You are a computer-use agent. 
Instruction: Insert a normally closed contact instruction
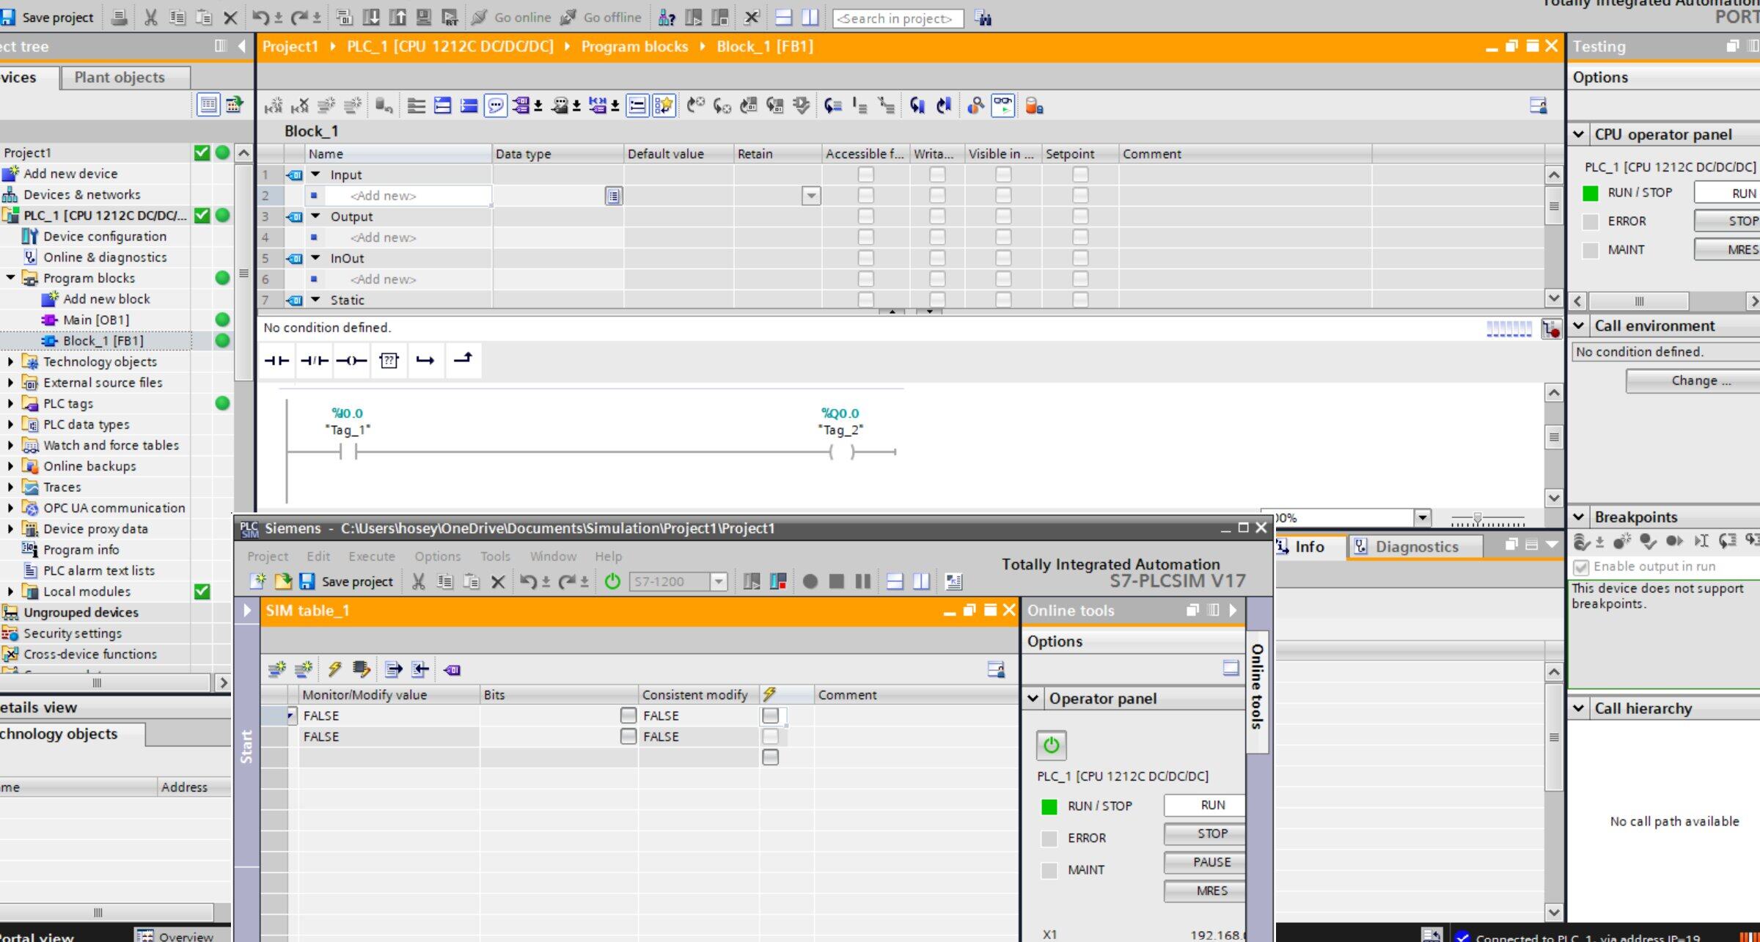pyautogui.click(x=315, y=360)
